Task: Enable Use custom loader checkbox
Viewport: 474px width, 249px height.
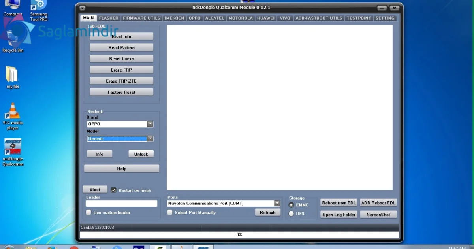Action: pos(88,213)
